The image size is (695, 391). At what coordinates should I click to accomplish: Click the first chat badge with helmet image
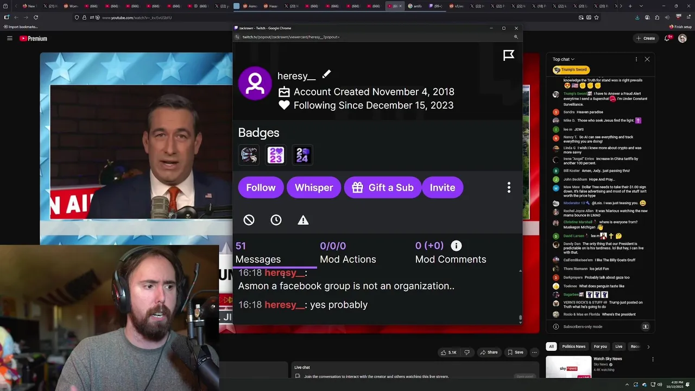coord(249,155)
